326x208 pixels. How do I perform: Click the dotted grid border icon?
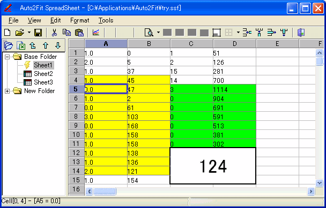[x=229, y=33]
